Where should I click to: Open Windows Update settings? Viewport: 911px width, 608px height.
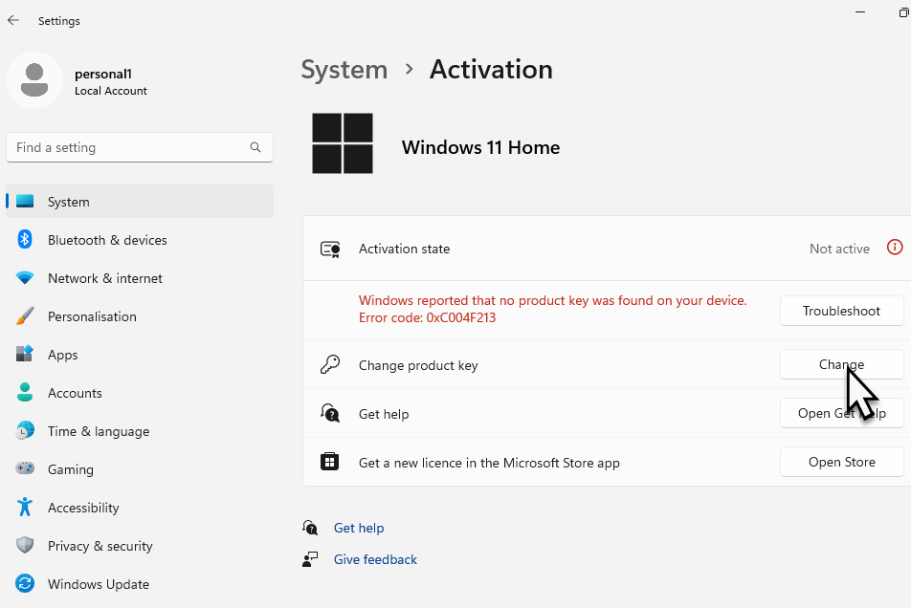tap(140, 584)
